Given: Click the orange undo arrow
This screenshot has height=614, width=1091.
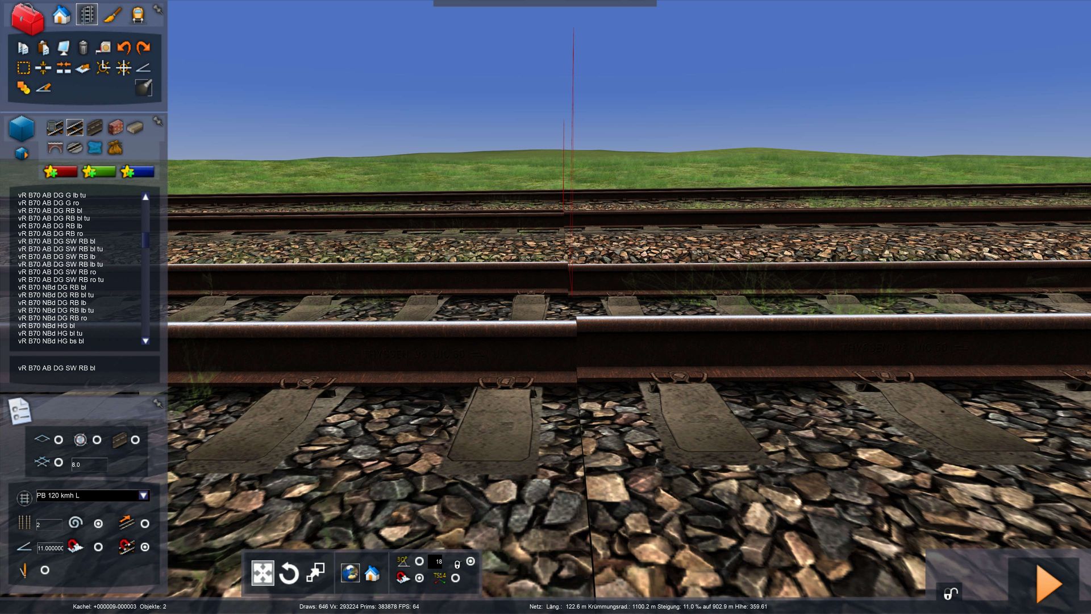Looking at the screenshot, I should click(x=123, y=48).
